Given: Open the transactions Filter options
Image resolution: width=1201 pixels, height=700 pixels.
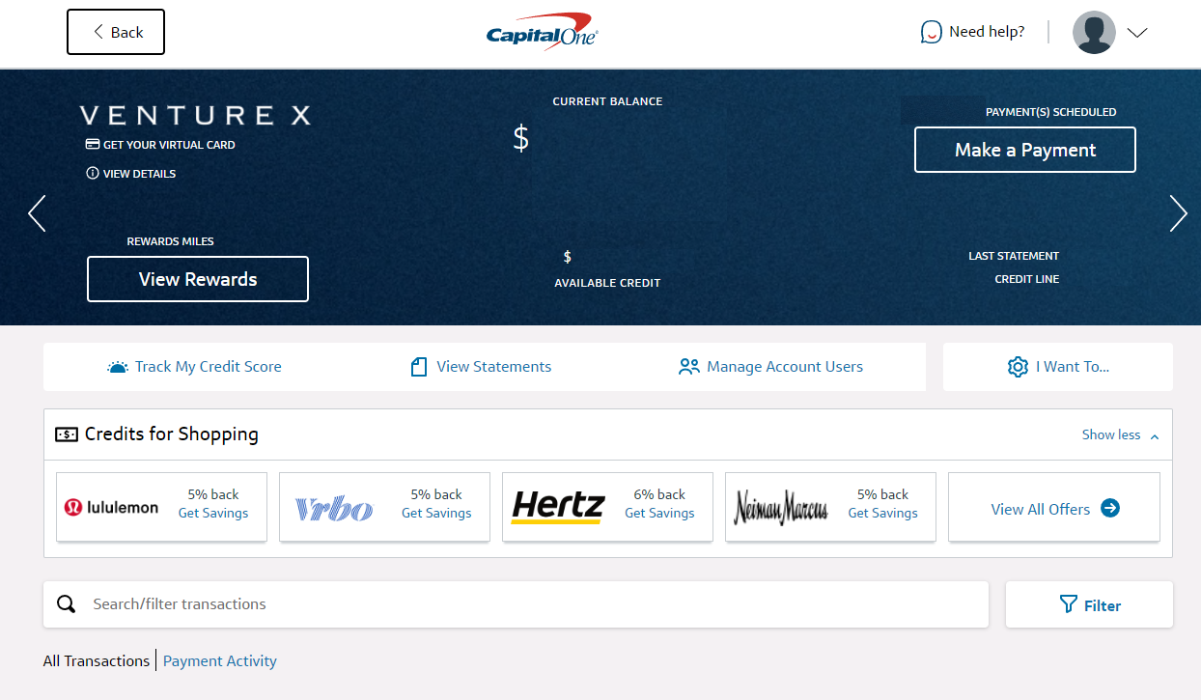Looking at the screenshot, I should click(1089, 604).
